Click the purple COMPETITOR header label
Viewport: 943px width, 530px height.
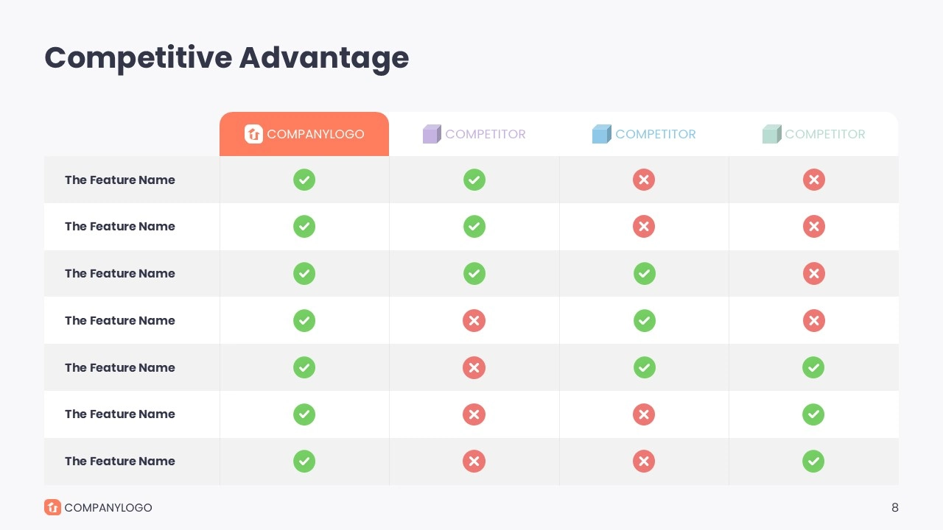485,134
